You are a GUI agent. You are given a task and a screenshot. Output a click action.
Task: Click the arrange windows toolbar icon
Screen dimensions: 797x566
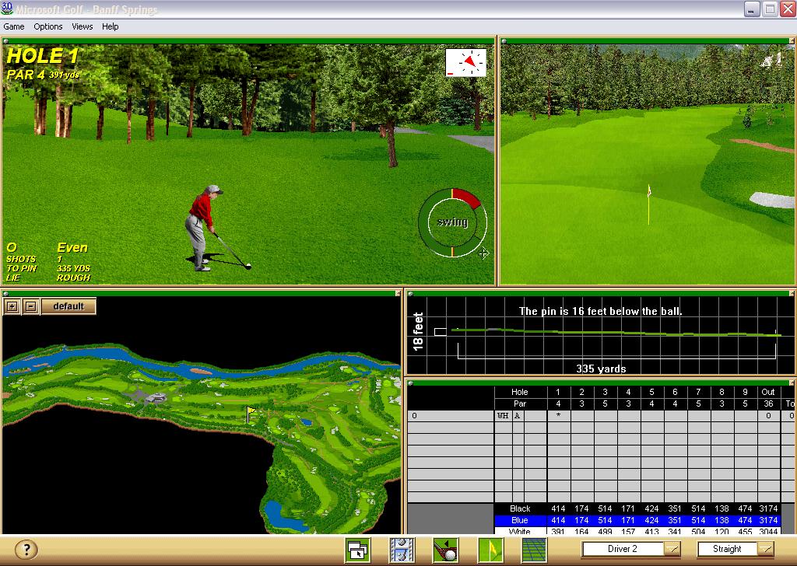[358, 550]
